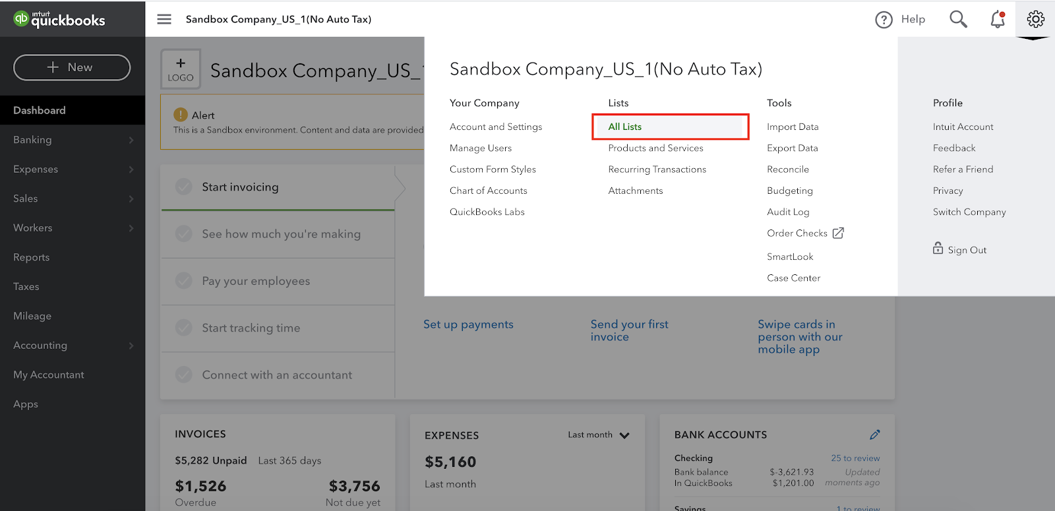Click the $1,526 Overdue amount

click(x=200, y=486)
